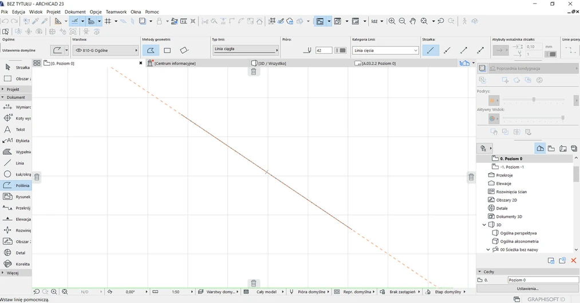
Task: Toggle the Layout Book navigator button
Action: click(563, 148)
